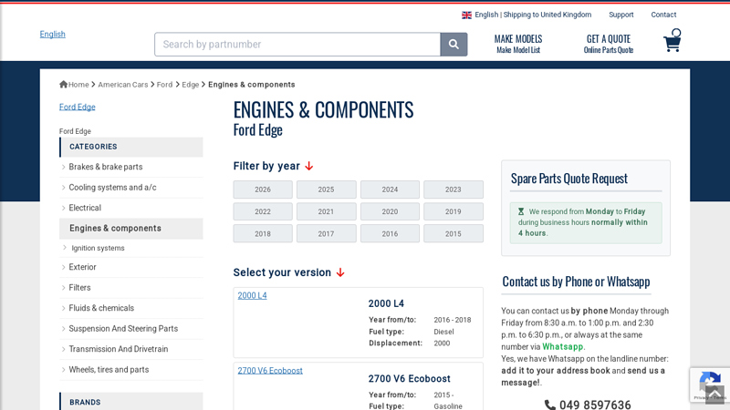Screen dimensions: 730x410
Task: Click the CATEGORIES sidebar header
Action: coord(131,147)
